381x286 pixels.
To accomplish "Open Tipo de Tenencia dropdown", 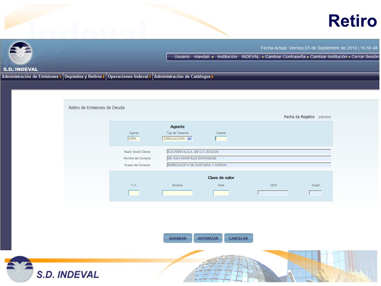I will [177, 139].
